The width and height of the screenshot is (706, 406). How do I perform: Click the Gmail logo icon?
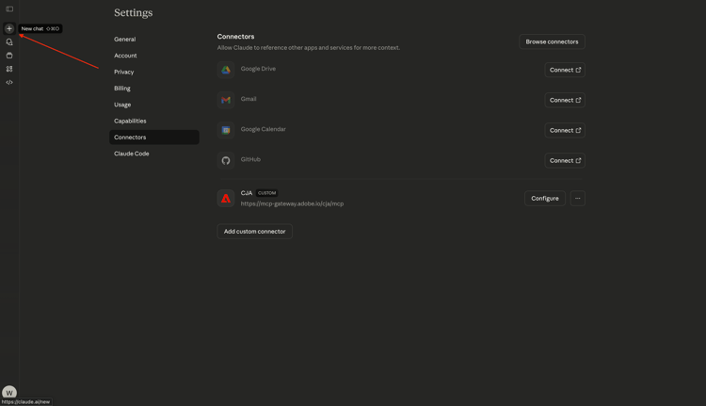[x=226, y=100]
